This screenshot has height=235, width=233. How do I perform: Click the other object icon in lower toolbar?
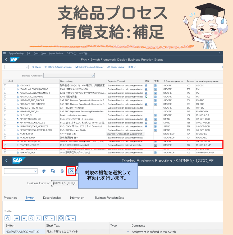point(53,171)
